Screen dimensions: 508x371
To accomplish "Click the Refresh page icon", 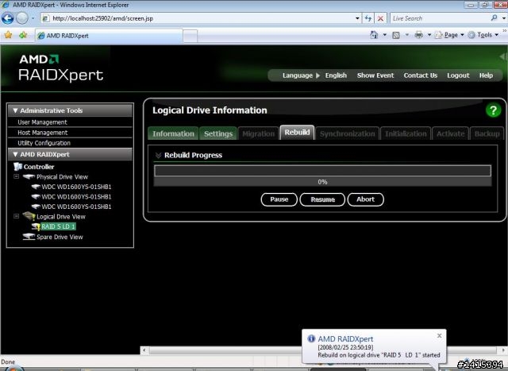I will pyautogui.click(x=368, y=18).
